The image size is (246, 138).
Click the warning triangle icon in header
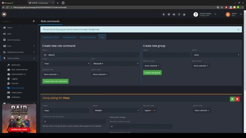pos(184,15)
